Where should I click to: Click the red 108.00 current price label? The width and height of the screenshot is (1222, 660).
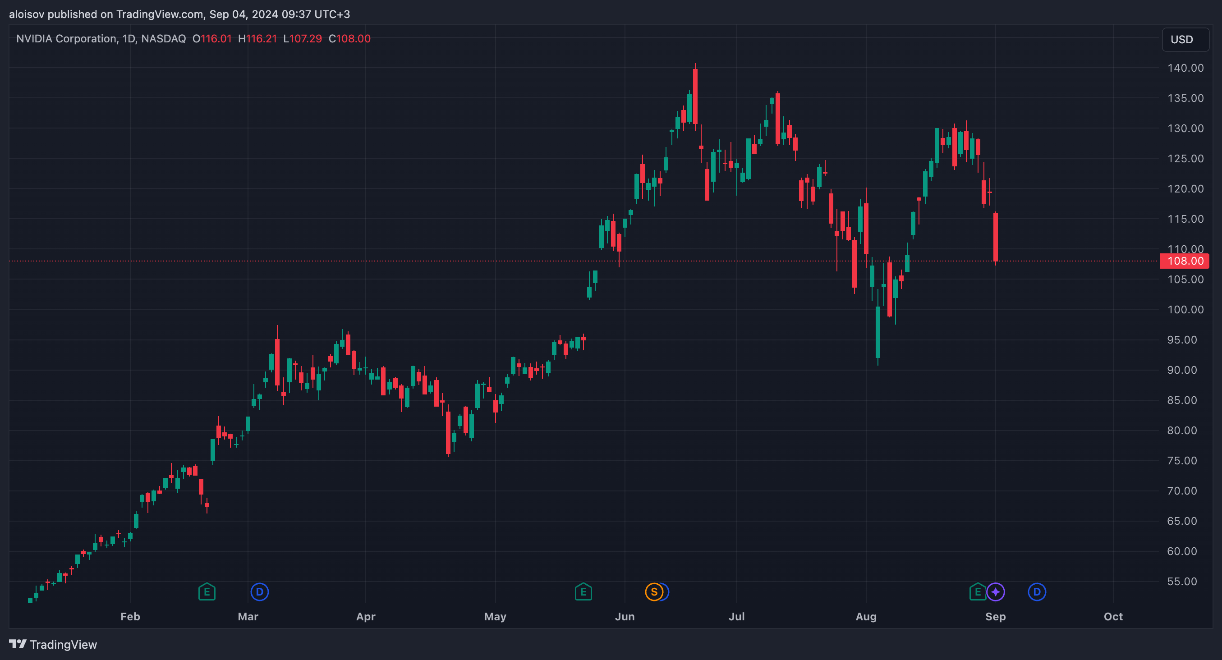(x=1185, y=261)
